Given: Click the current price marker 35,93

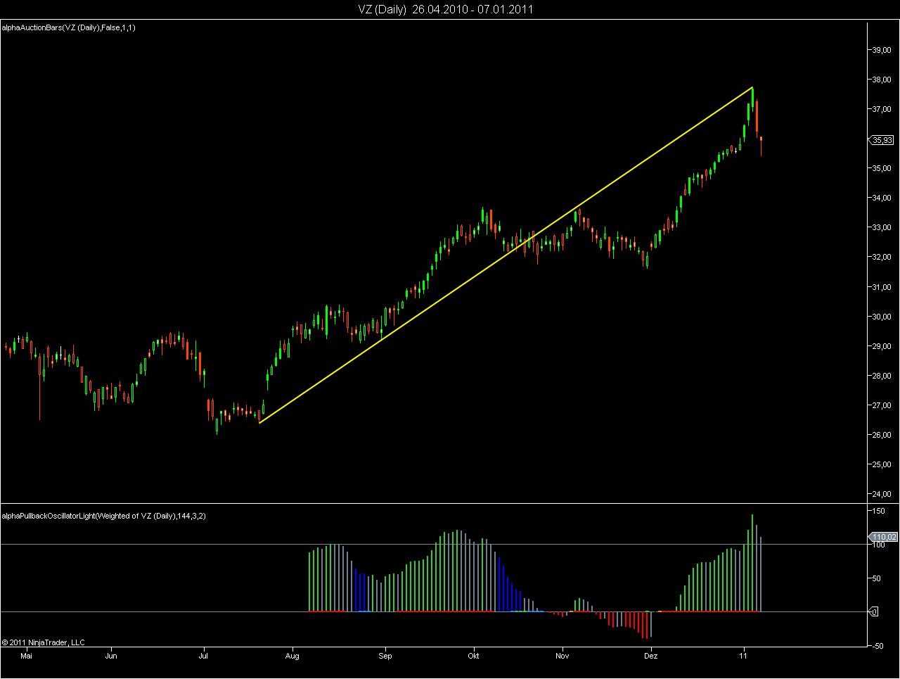Looking at the screenshot, I should [882, 140].
